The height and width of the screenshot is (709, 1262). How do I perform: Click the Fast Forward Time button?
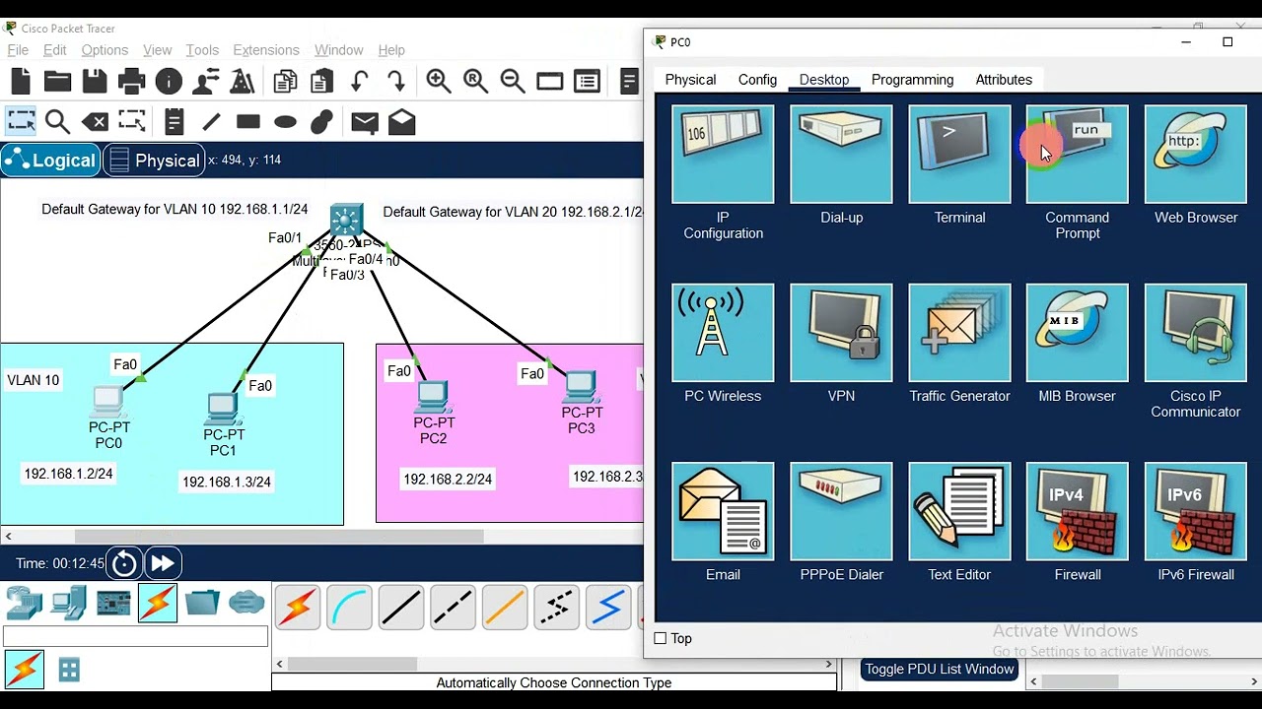(x=163, y=563)
